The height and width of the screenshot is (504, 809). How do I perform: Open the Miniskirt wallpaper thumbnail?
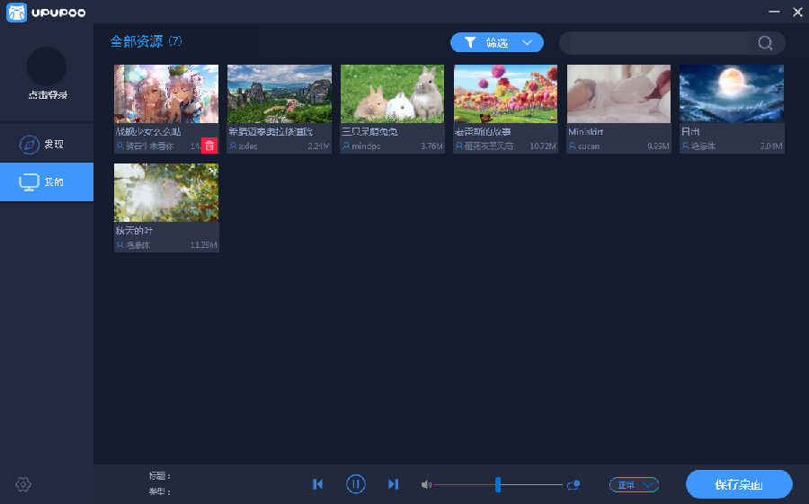(x=618, y=93)
